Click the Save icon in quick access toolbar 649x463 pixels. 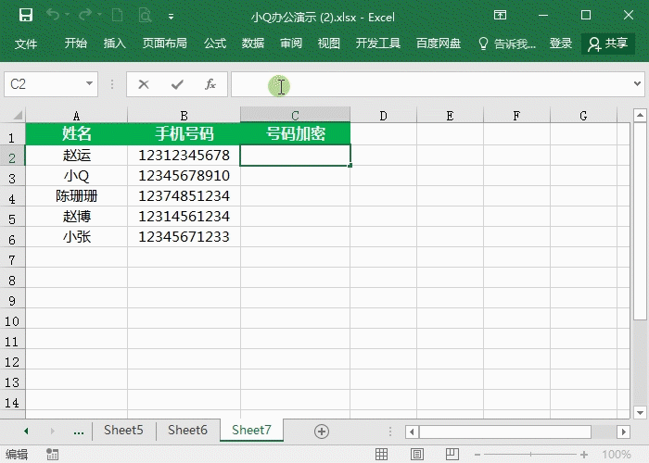point(26,16)
